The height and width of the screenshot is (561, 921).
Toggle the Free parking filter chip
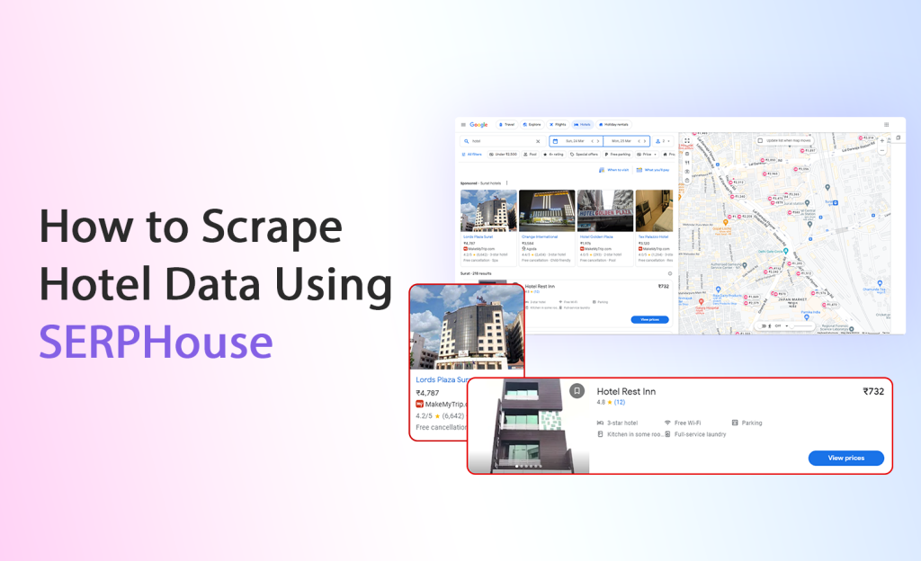617,155
